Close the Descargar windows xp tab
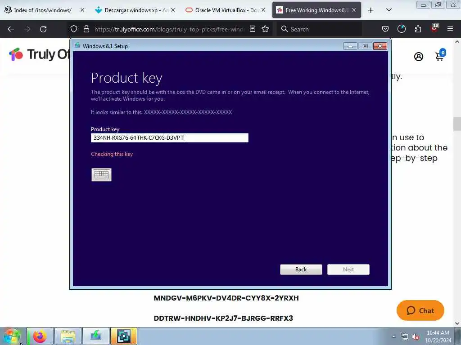 tap(173, 10)
